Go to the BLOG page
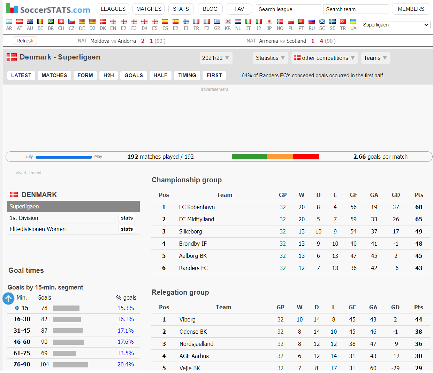The image size is (433, 373). coord(210,9)
